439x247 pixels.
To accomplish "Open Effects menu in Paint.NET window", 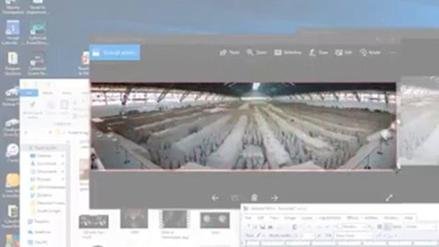I will [x=353, y=217].
